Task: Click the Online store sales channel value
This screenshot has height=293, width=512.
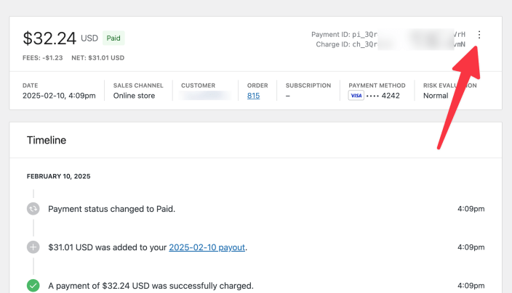Action: click(134, 96)
